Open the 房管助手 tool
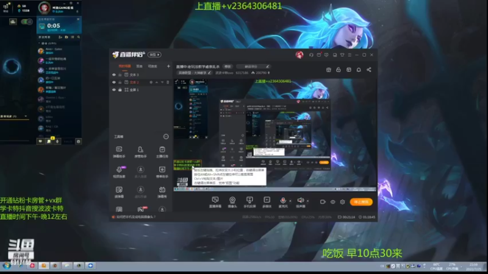488x274 pixels. coord(140,152)
